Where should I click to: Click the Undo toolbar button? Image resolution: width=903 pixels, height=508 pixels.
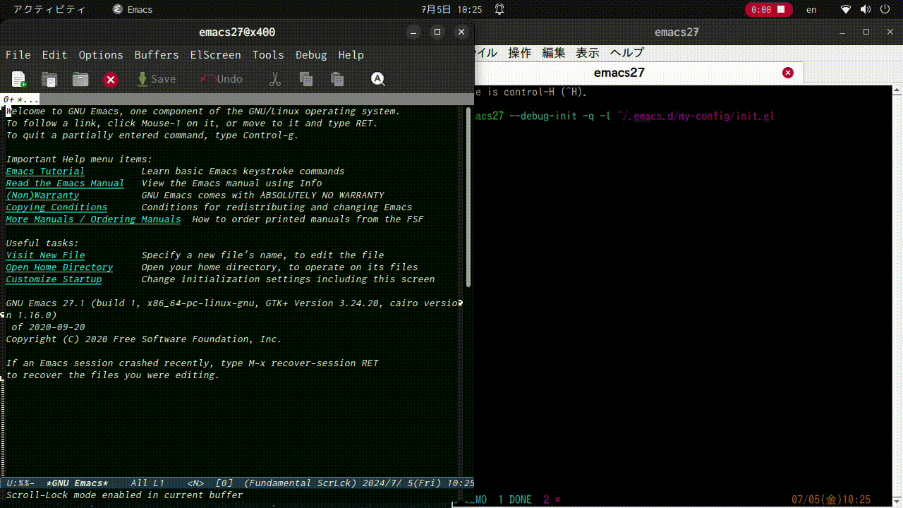(x=222, y=79)
